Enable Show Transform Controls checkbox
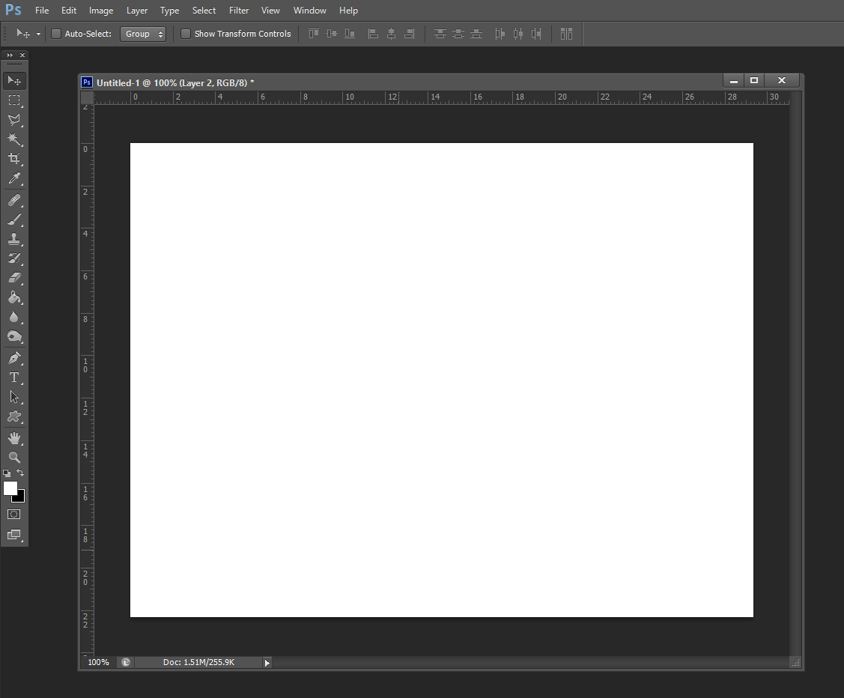Screen dimensions: 844x698 tap(185, 34)
